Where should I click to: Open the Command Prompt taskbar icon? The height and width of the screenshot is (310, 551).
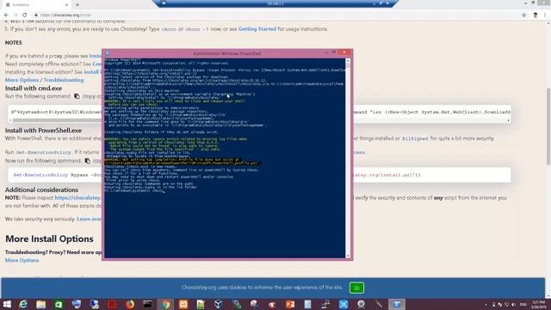pyautogui.click(x=147, y=304)
